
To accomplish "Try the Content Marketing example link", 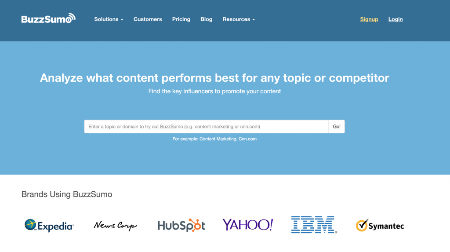I will 218,139.
